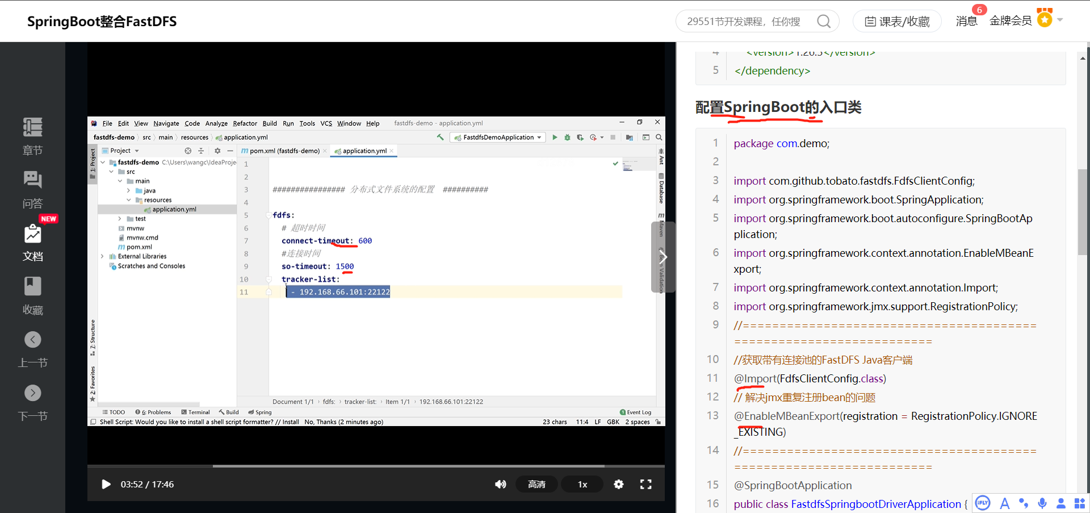This screenshot has height=513, width=1090.
Task: Open the VCS menu in the IDE
Action: coord(326,123)
